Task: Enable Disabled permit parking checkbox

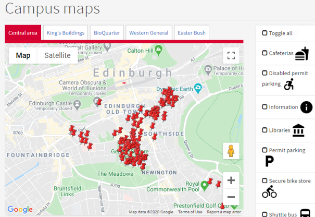Action: pos(264,73)
